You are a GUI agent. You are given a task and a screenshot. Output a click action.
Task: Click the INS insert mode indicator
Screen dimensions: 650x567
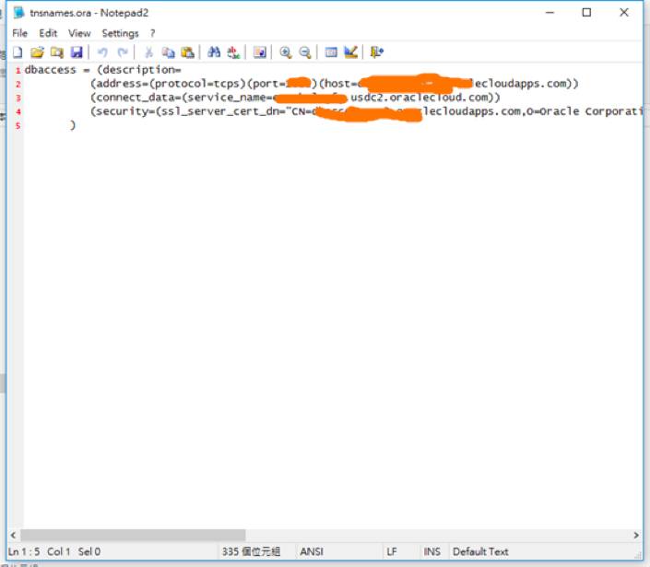click(x=431, y=551)
